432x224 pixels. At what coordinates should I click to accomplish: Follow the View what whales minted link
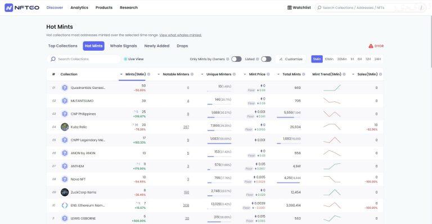181,35
